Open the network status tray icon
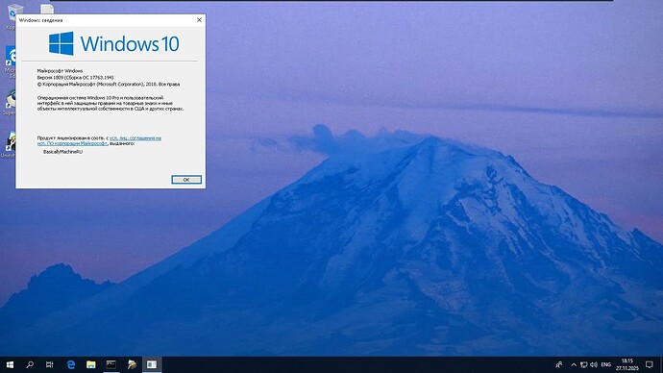Viewport: 663px width, 373px height. (583, 364)
